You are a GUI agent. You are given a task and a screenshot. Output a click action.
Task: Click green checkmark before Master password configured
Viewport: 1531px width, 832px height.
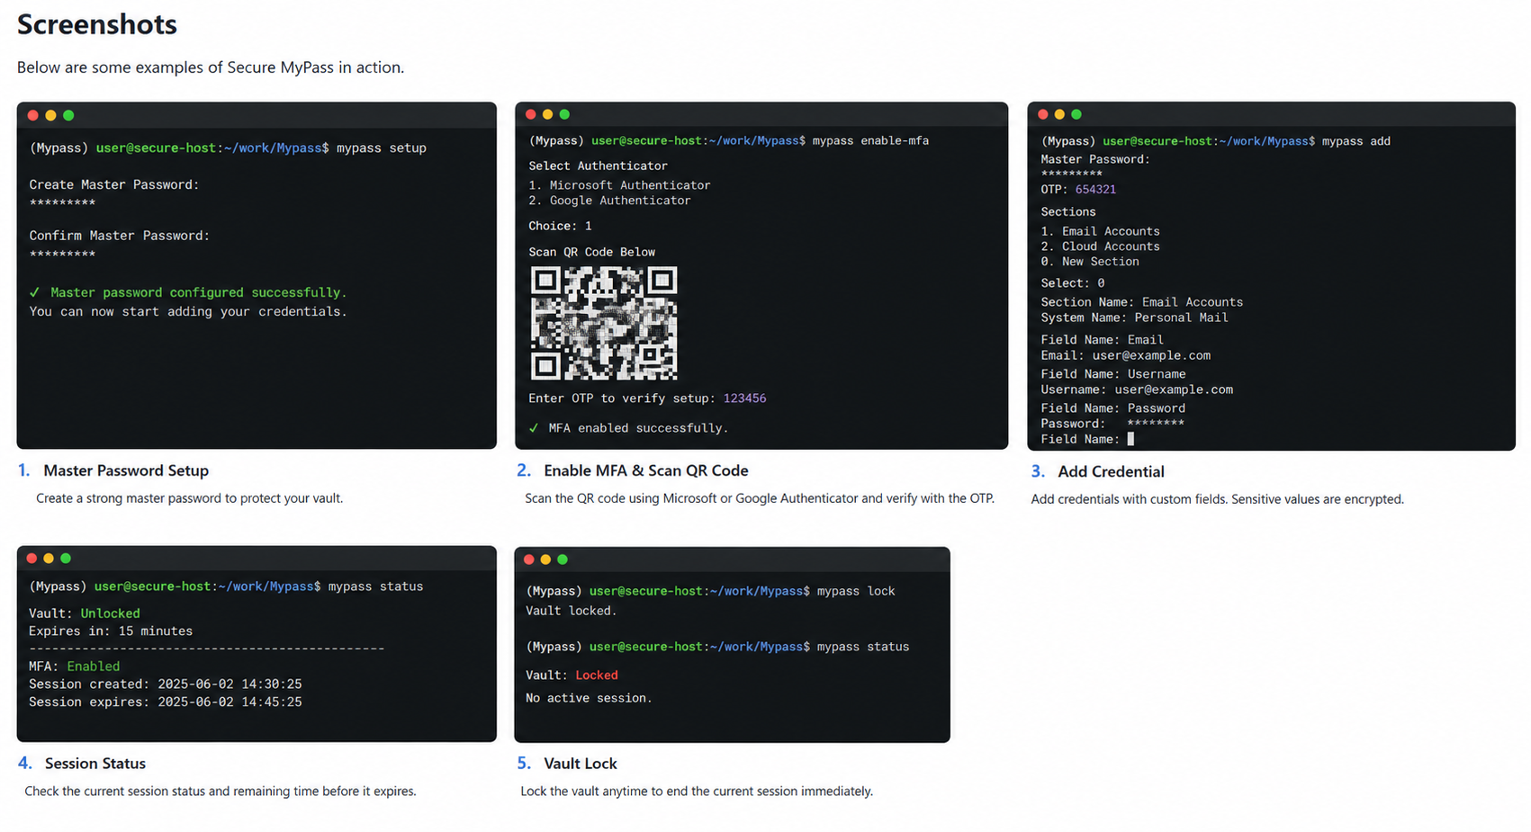tap(34, 292)
